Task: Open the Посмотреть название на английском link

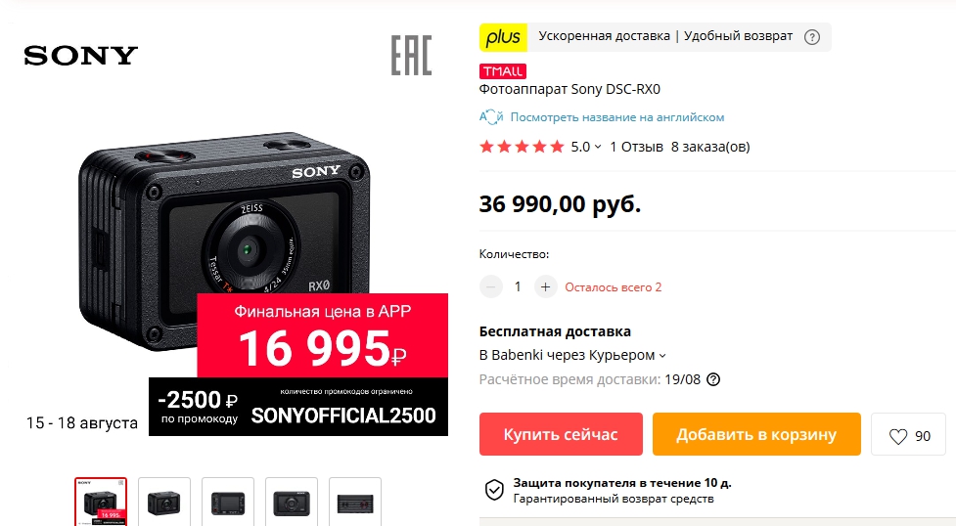Action: tap(617, 117)
